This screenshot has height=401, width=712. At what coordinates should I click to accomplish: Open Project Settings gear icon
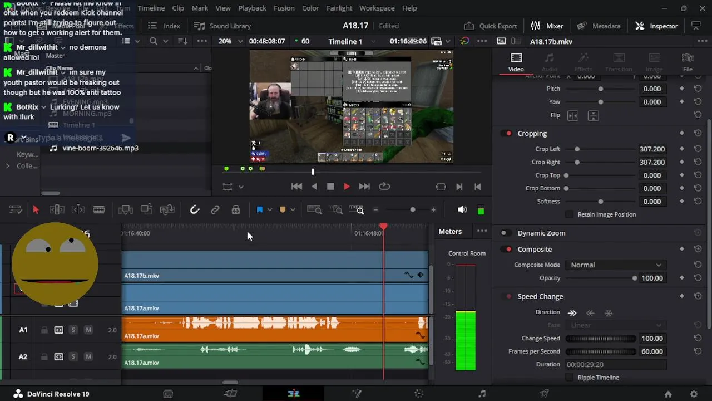pos(694,394)
